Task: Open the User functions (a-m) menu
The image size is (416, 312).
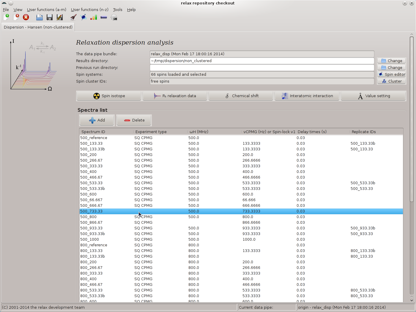Action: (46, 10)
